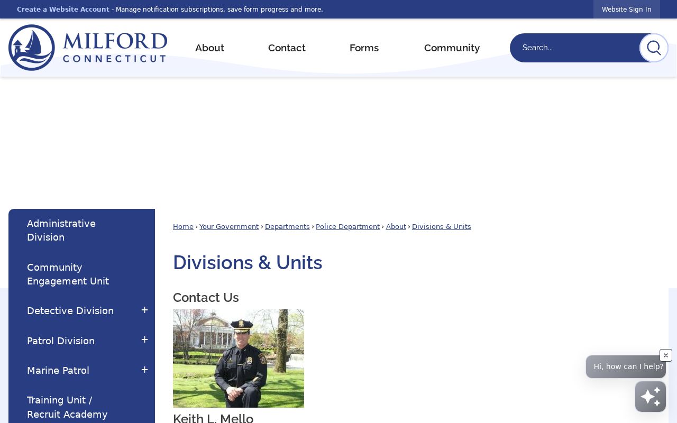This screenshot has width=677, height=423.
Task: Open Police Department breadcrumb link
Action: [347, 227]
